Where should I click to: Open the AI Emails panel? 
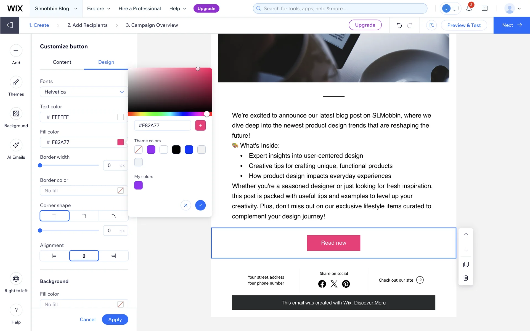[16, 145]
